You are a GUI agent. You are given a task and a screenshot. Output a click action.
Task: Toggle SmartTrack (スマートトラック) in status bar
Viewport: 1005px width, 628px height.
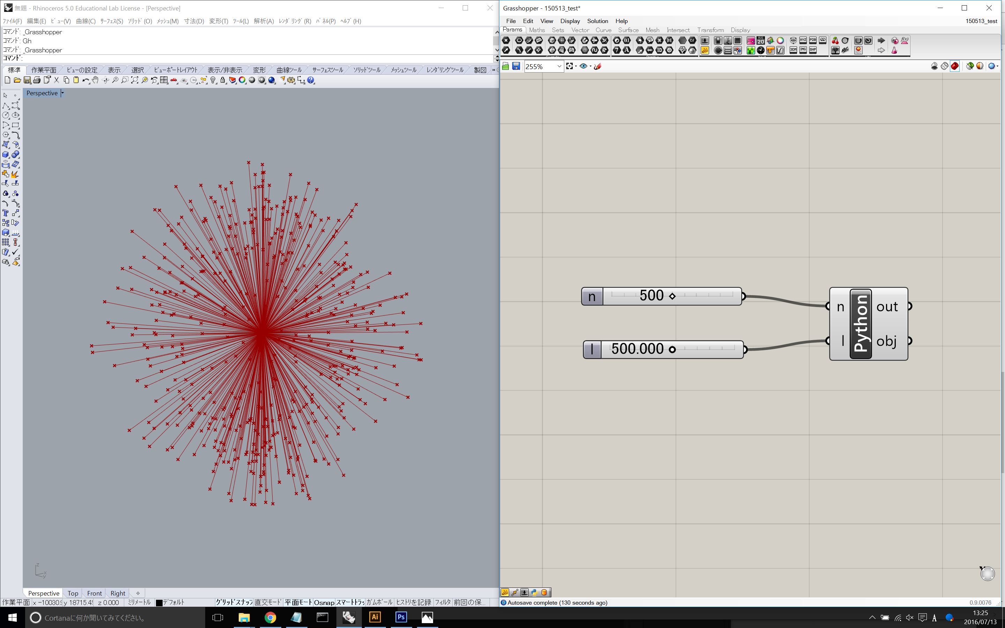click(x=350, y=602)
